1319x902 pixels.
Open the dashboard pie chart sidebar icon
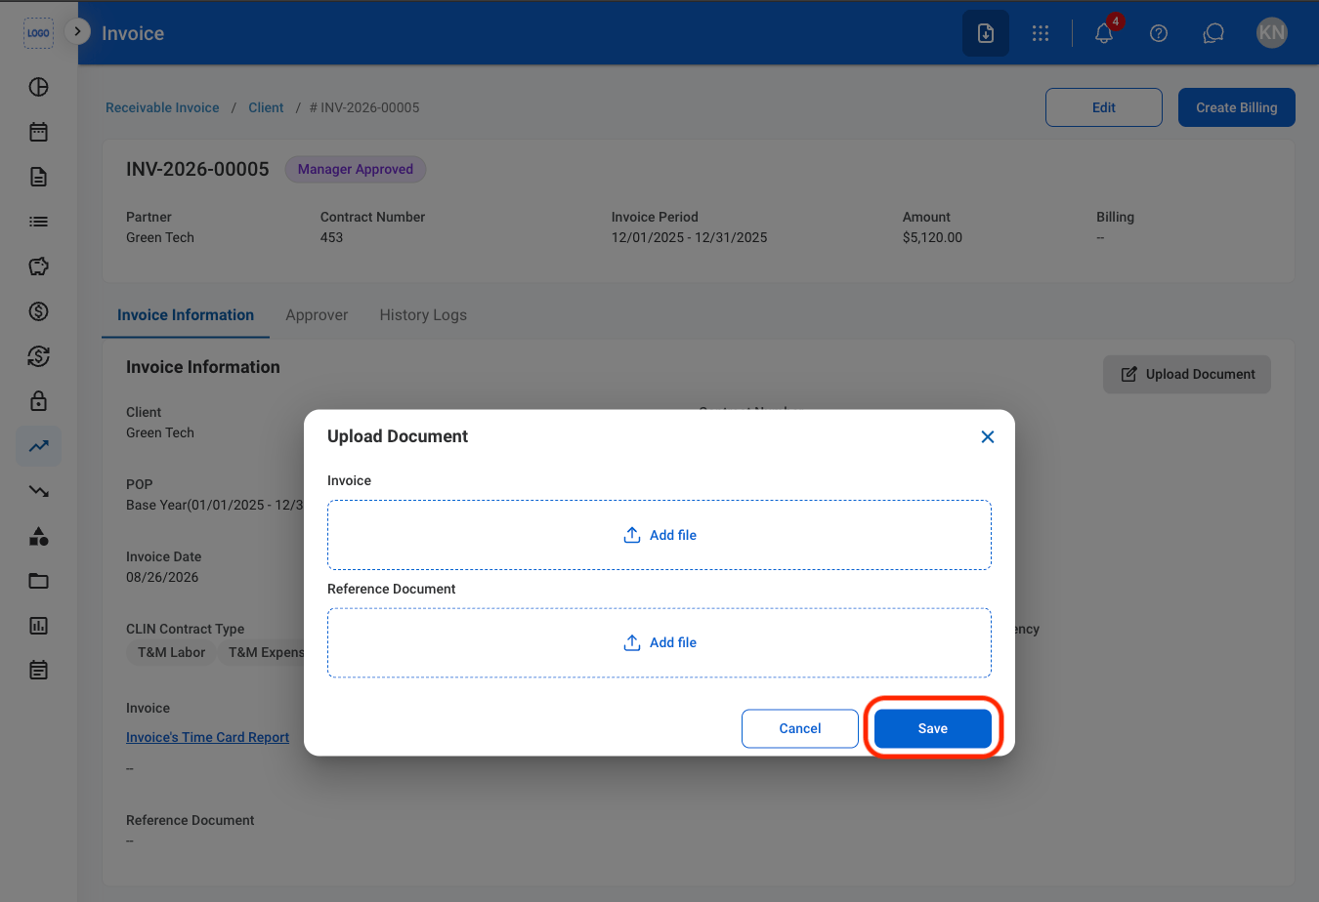(39, 87)
